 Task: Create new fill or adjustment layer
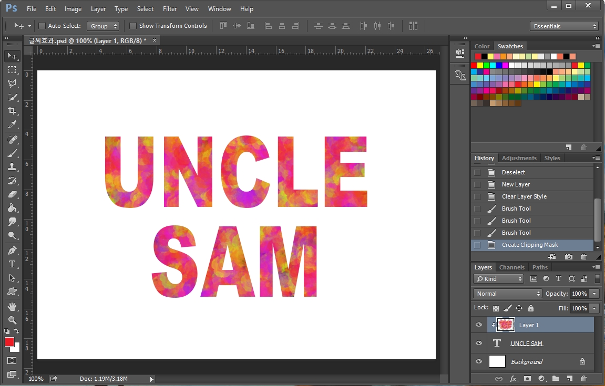tap(541, 379)
